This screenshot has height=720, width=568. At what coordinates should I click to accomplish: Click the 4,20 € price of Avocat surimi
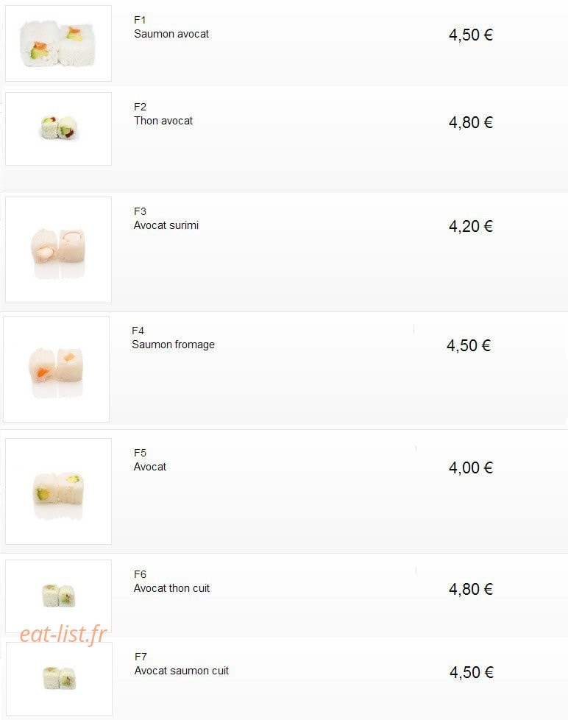[x=471, y=226]
